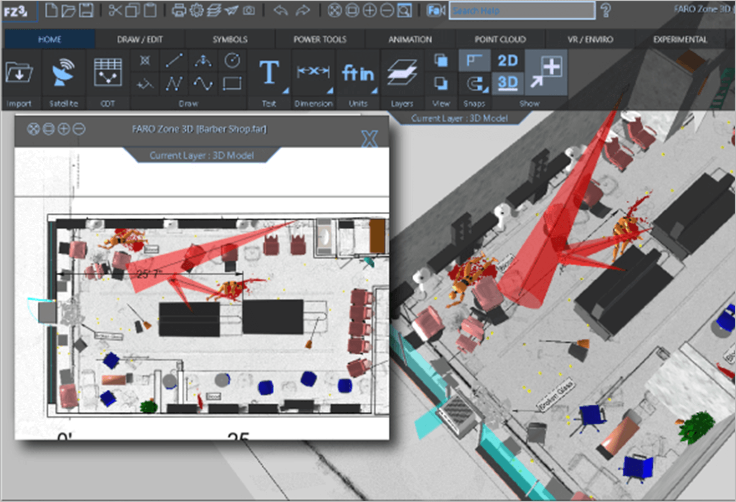
Task: Click the Print icon
Action: tap(179, 10)
